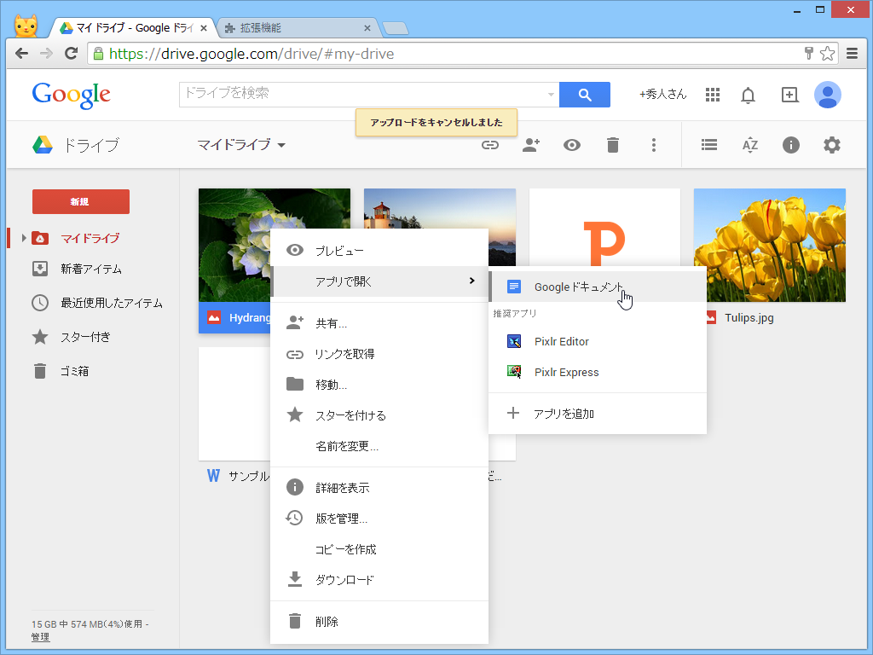This screenshot has width=873, height=655.
Task: Click the share with others icon
Action: [x=530, y=145]
